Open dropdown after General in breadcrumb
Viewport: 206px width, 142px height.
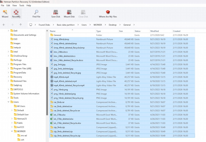coord(134,25)
